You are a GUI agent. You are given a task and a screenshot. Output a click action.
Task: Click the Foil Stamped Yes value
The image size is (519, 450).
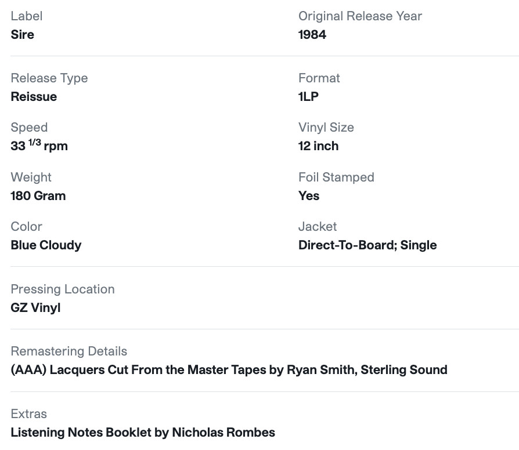pyautogui.click(x=309, y=196)
